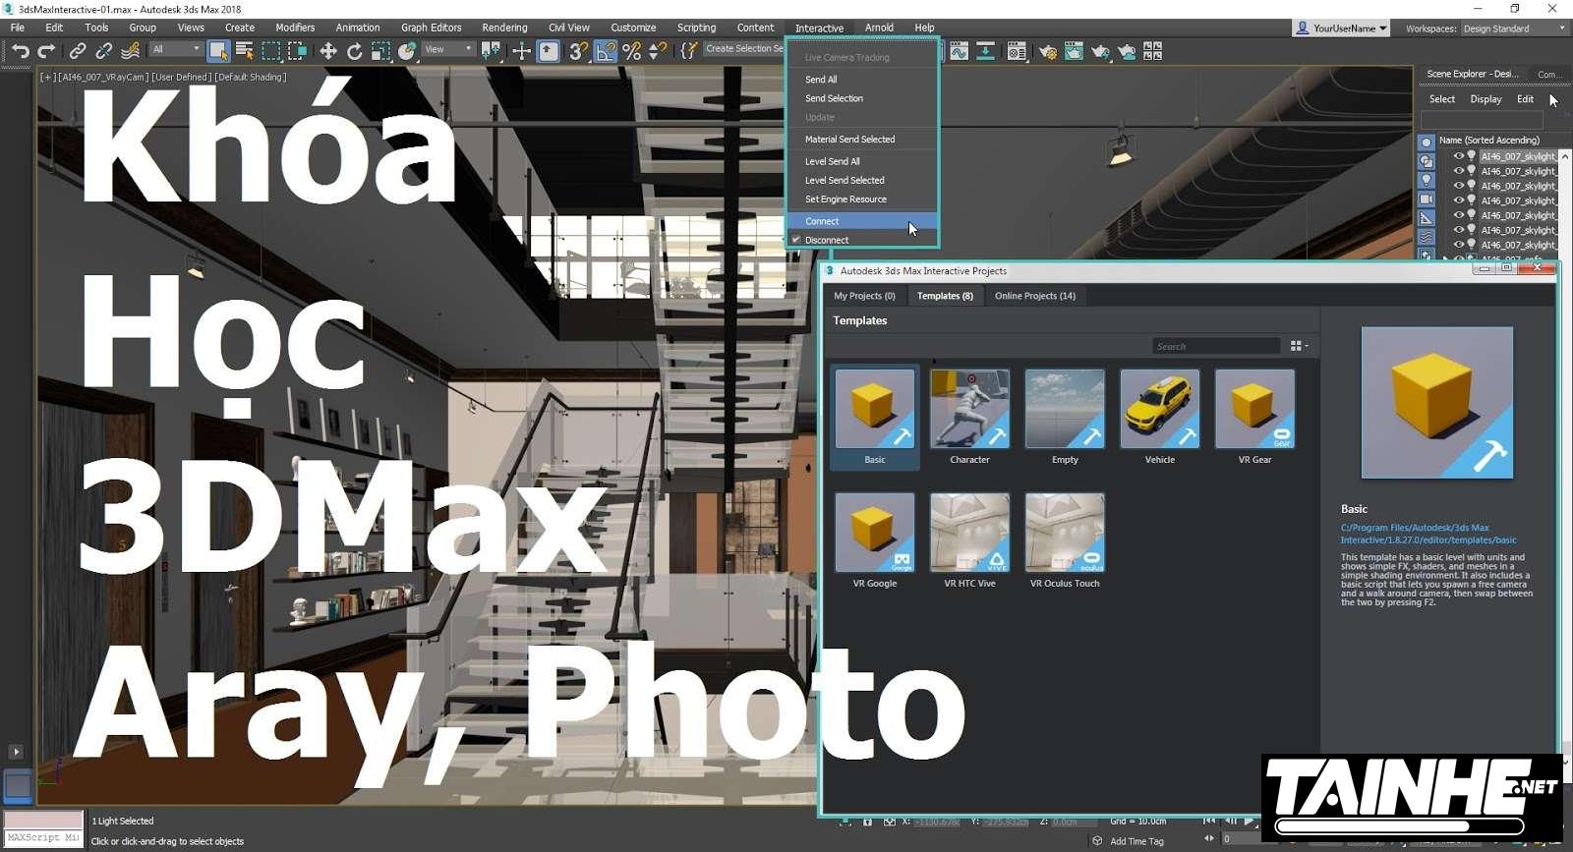Image resolution: width=1573 pixels, height=852 pixels.
Task: Toggle Keyboard Shortcut Override button
Action: [549, 50]
